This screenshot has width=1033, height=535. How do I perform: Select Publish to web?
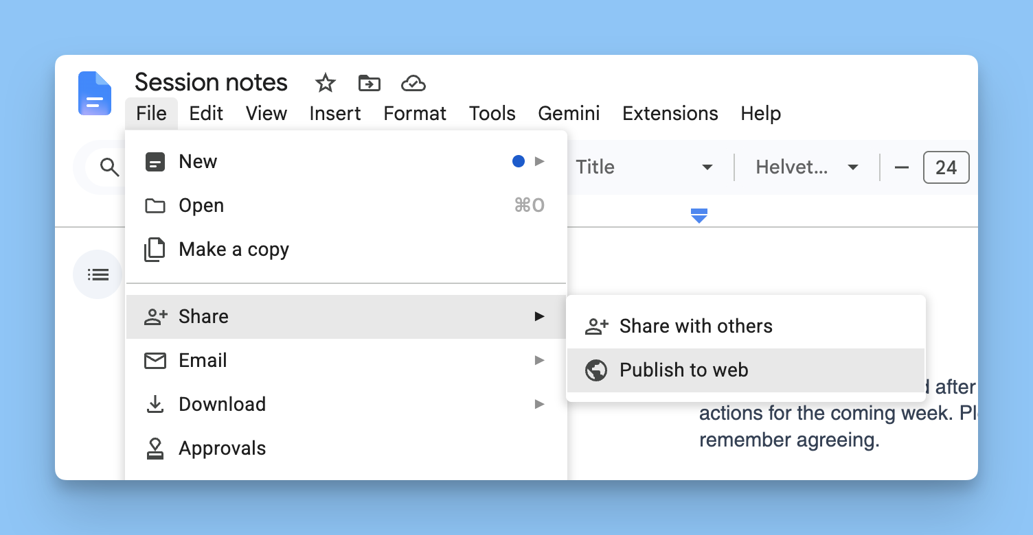coord(746,370)
